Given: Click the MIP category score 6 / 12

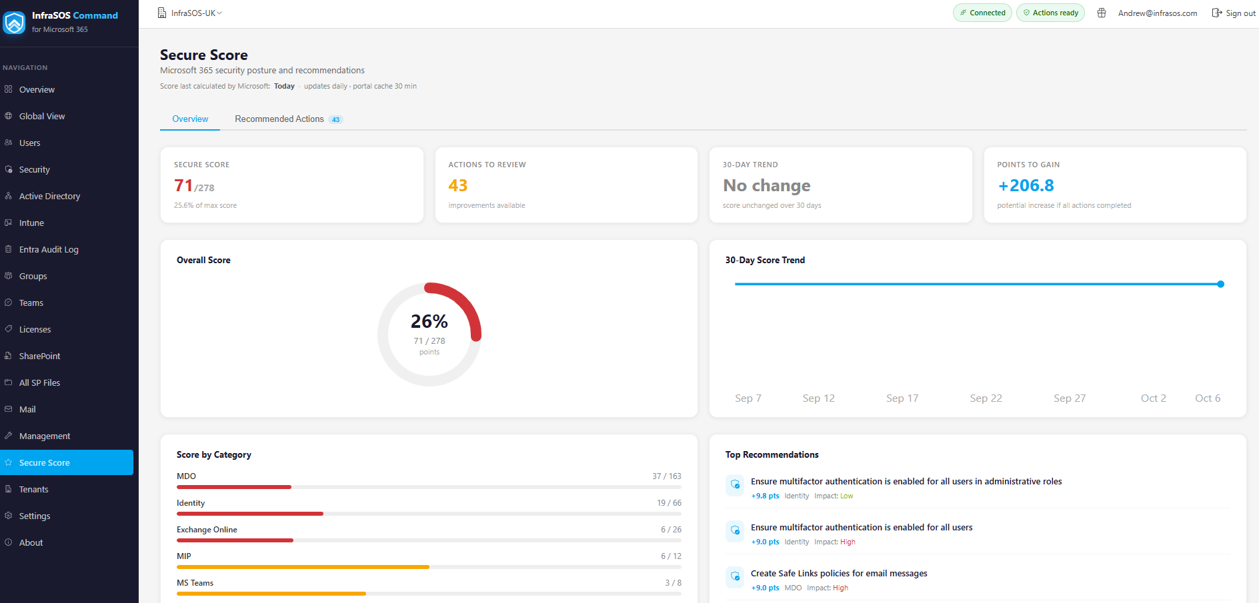Looking at the screenshot, I should point(671,556).
